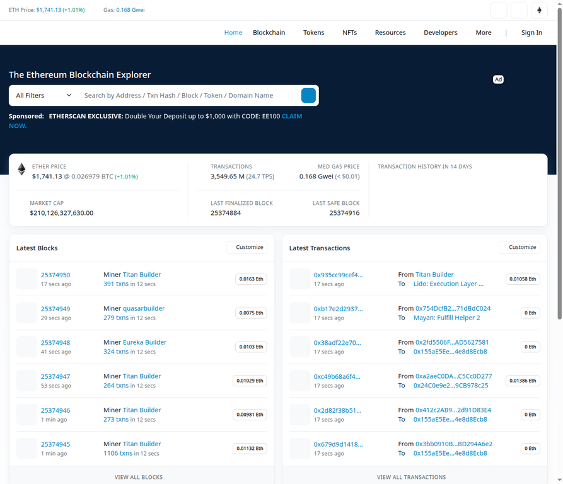Viewport: 563px width, 484px height.
Task: Open the All Filters dropdown
Action: pyautogui.click(x=44, y=95)
